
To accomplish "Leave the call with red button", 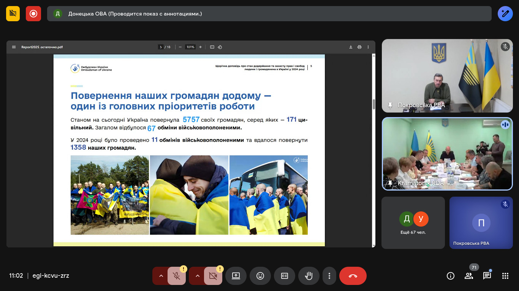I will click(353, 276).
